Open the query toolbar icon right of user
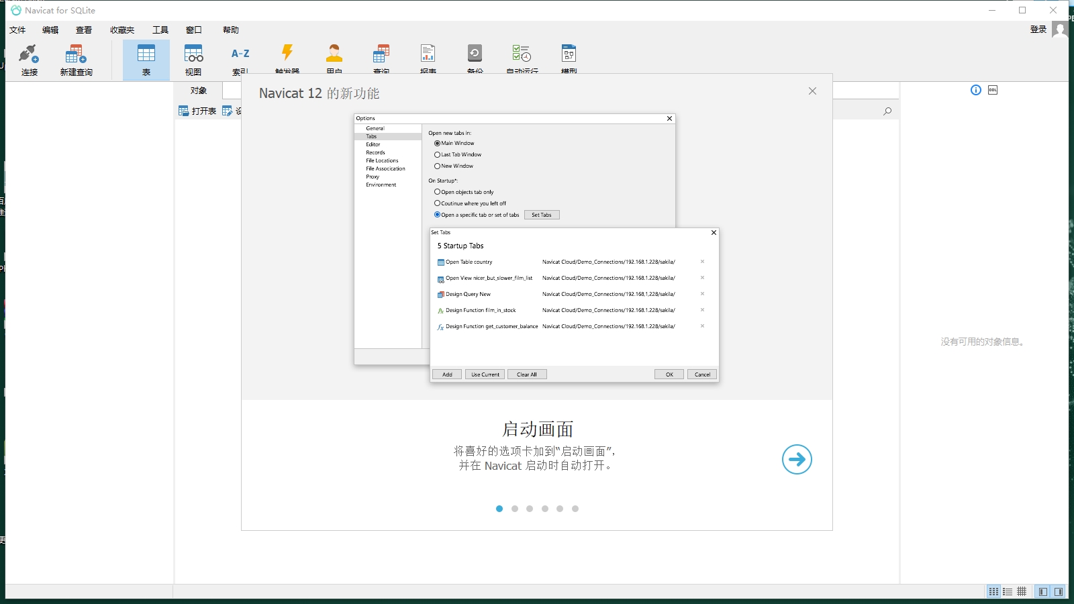The width and height of the screenshot is (1074, 604). (381, 53)
